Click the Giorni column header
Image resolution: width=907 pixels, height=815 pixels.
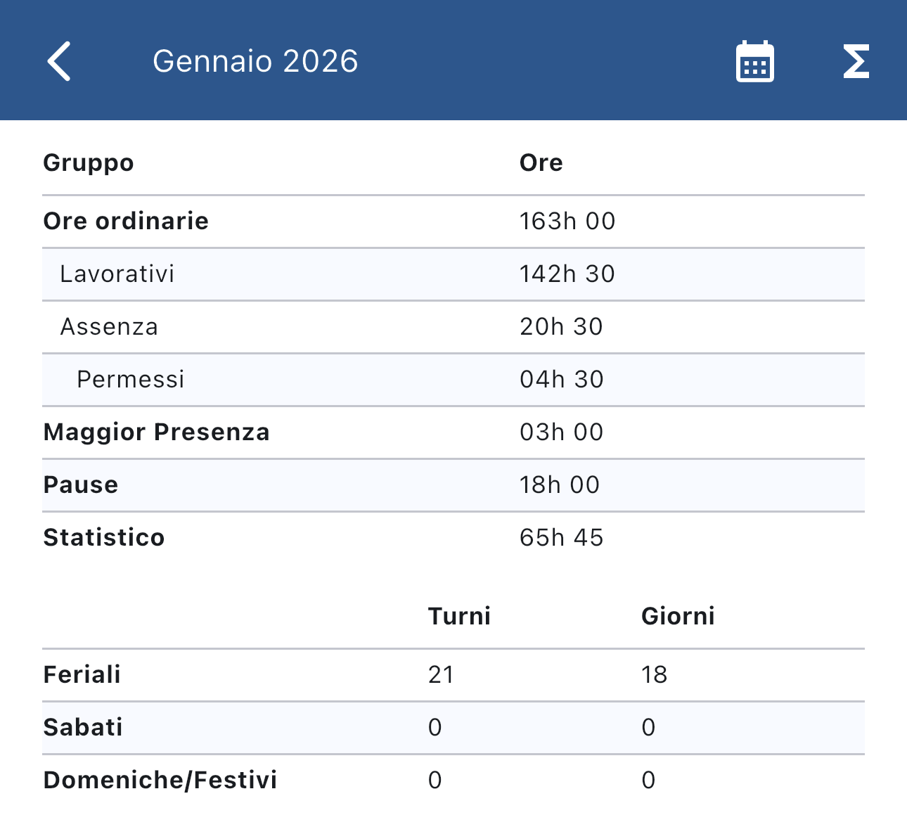click(678, 617)
